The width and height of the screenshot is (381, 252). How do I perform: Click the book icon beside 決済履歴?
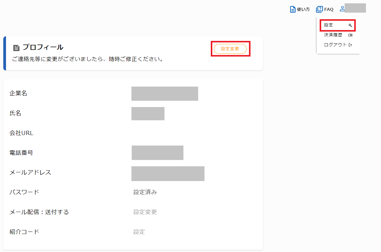pyautogui.click(x=350, y=35)
